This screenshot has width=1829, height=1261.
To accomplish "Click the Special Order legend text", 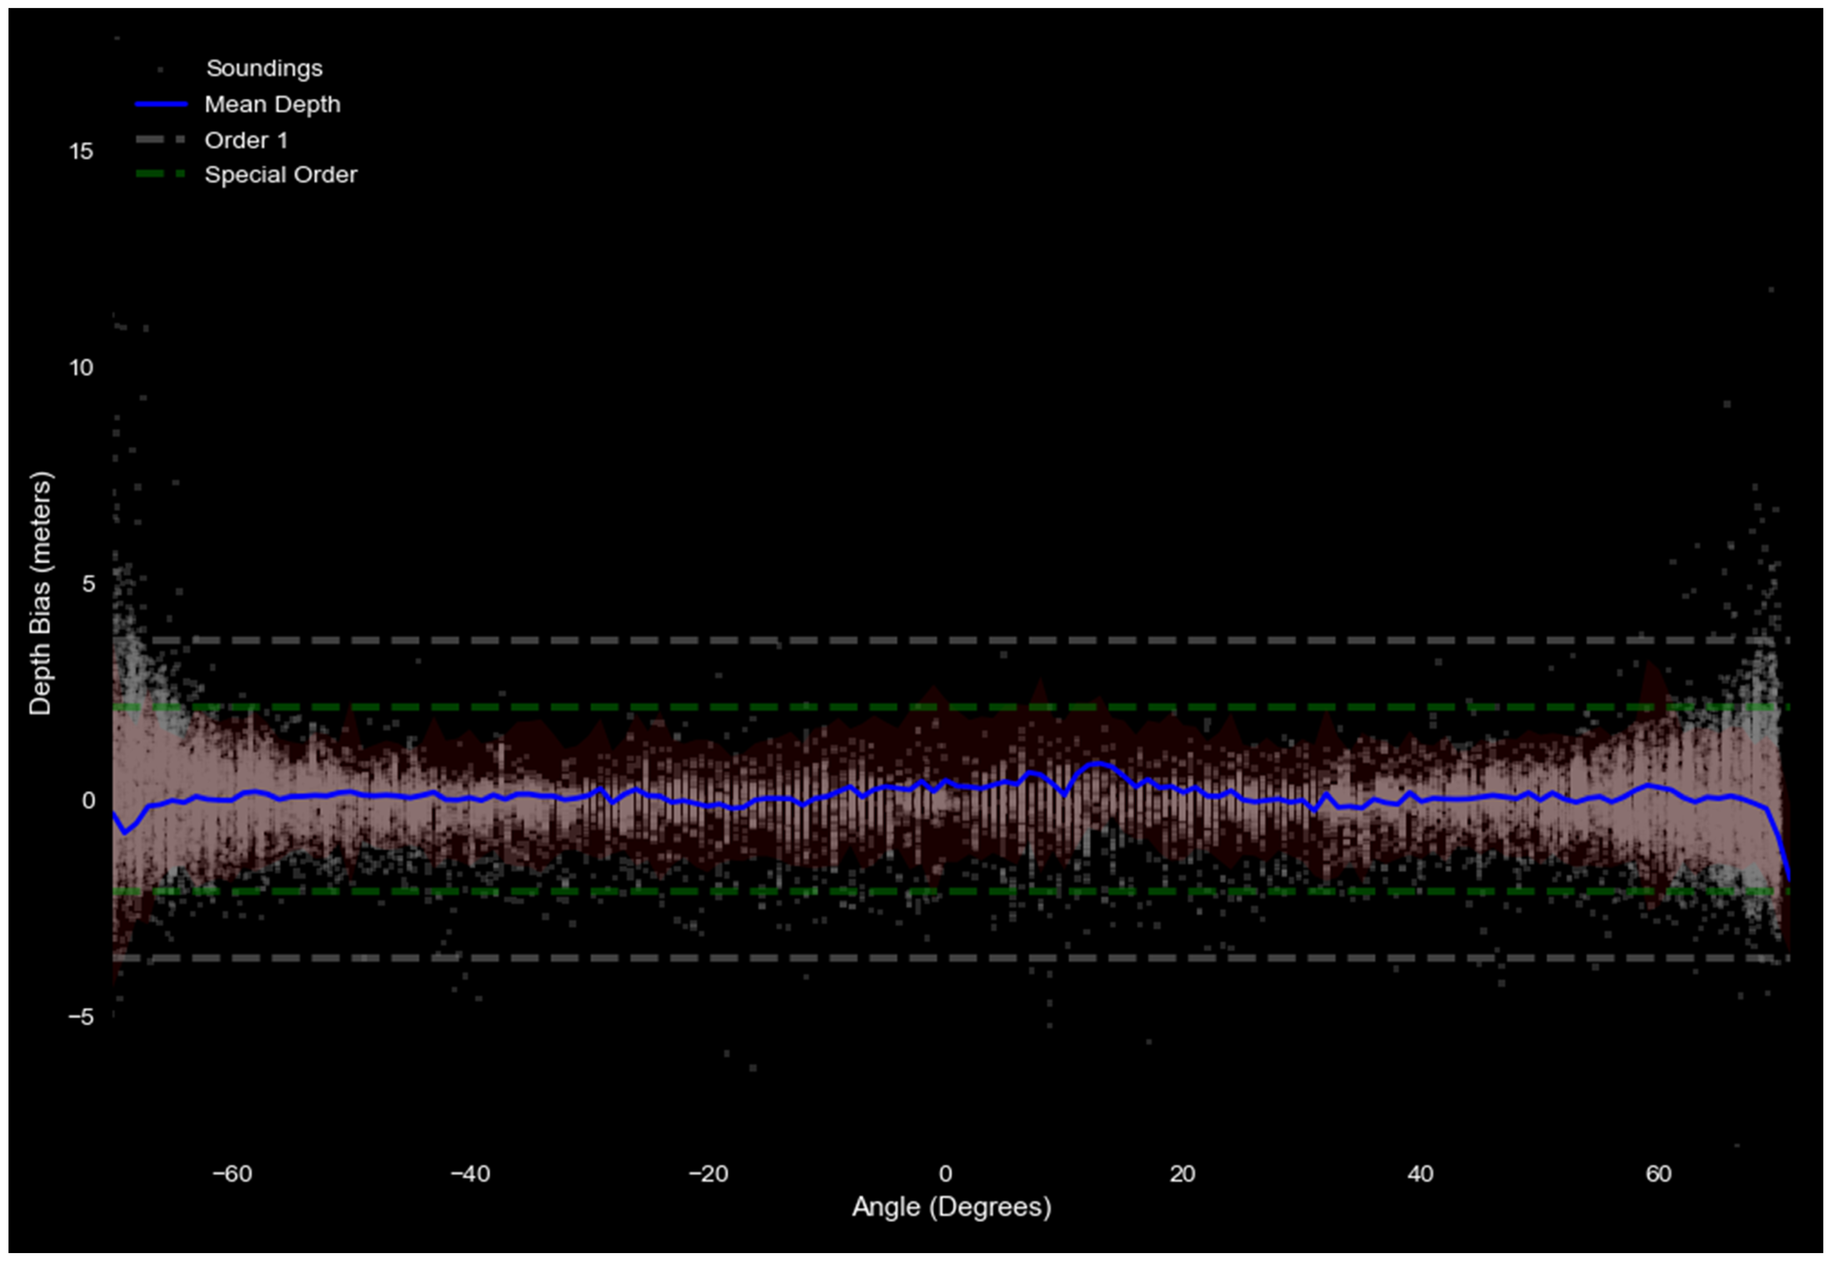I will [280, 174].
